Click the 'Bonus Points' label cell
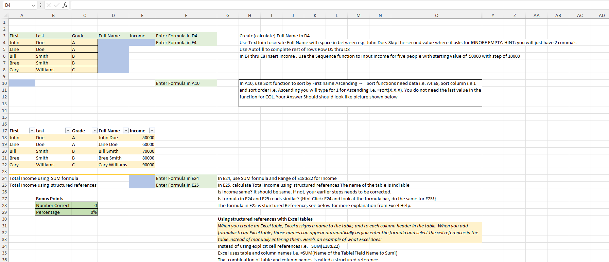The height and width of the screenshot is (262, 609). point(53,199)
